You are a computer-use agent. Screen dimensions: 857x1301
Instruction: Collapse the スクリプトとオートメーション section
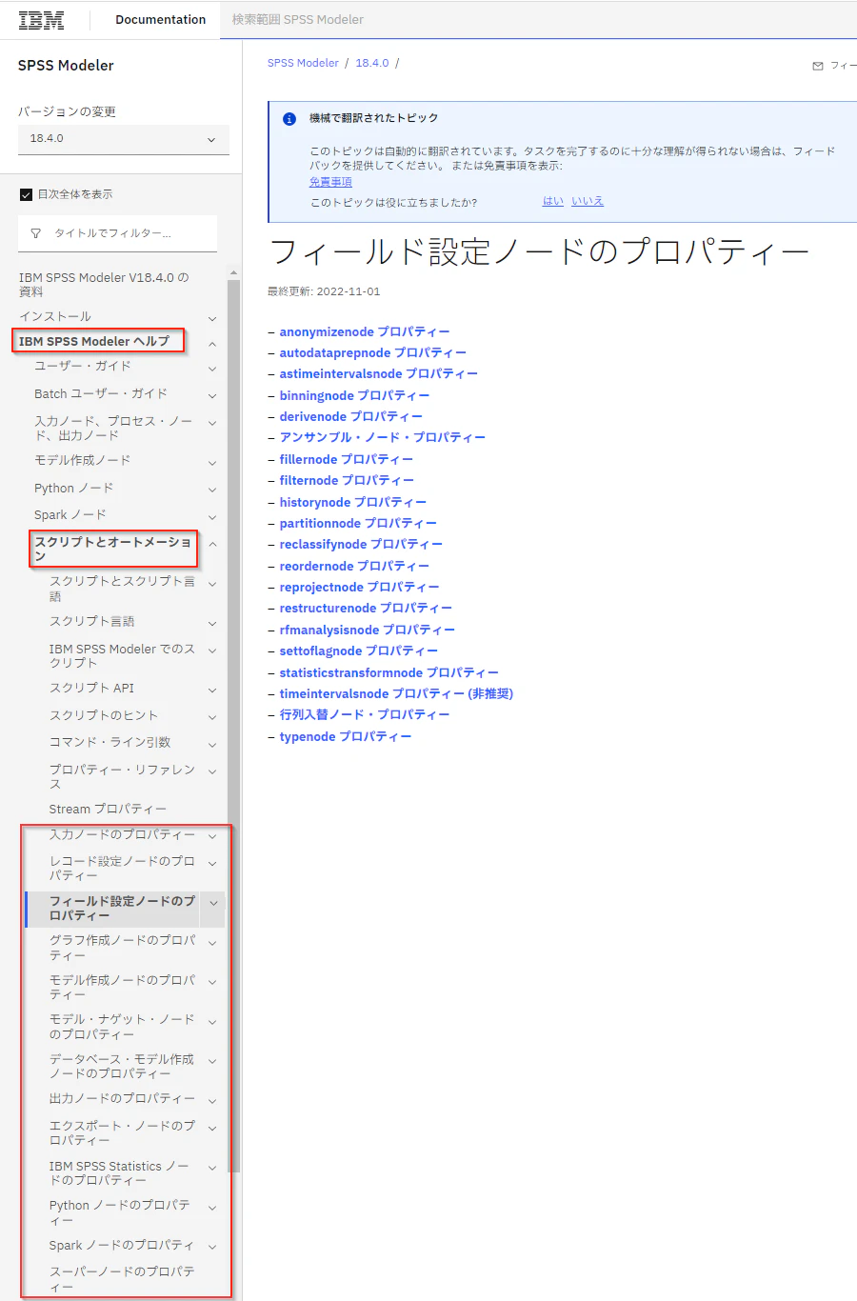click(x=212, y=544)
